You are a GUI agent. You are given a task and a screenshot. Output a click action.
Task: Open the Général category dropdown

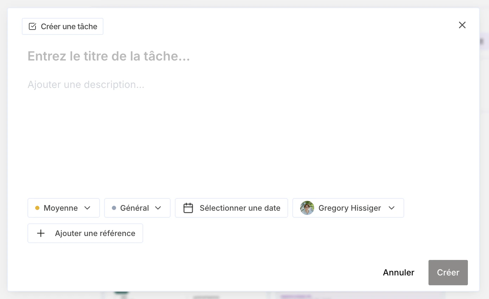tap(137, 208)
